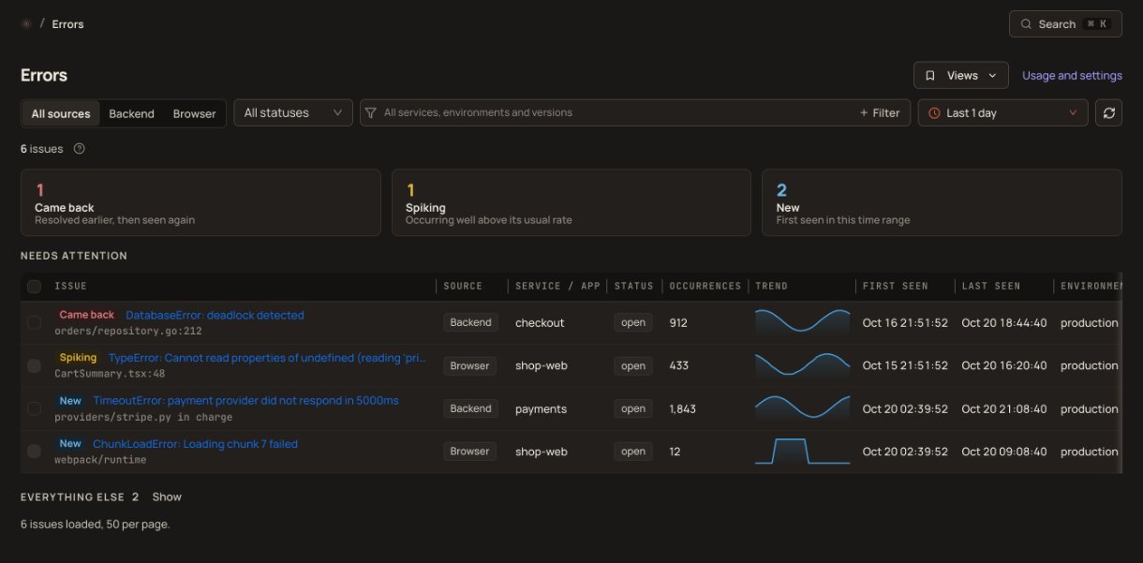Click the funnel filter icon
Viewport: 1143px width, 563px height.
click(x=371, y=112)
